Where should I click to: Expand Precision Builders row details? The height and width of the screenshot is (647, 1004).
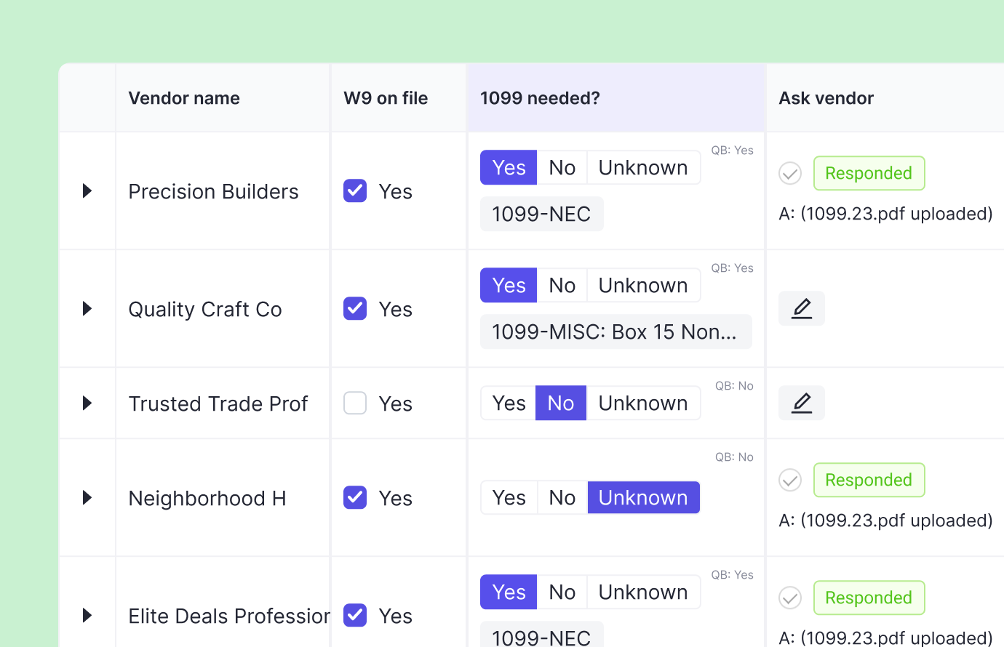point(87,190)
